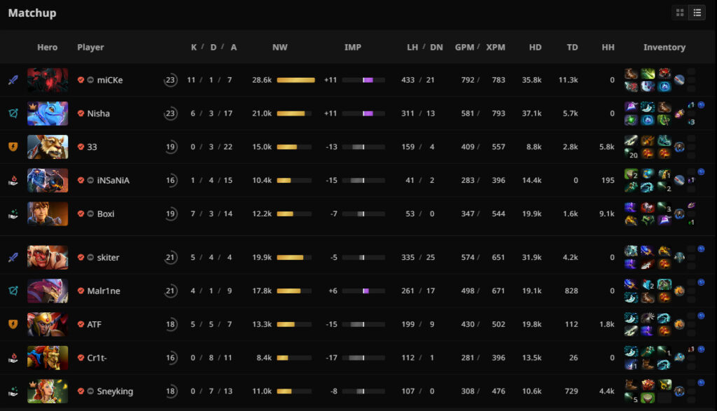Click the offlane shield icon beside 33
Screen dimensions: 717x411
pyautogui.click(x=13, y=147)
